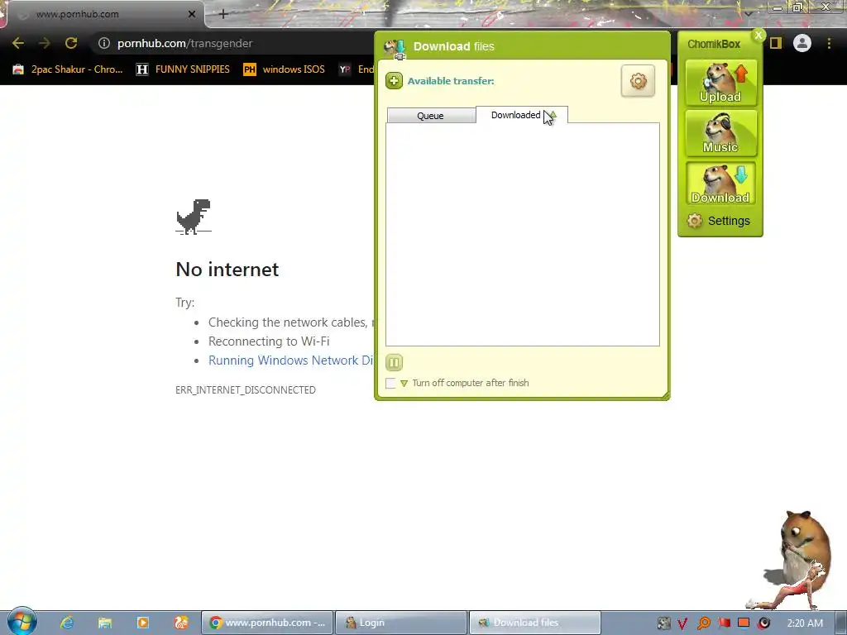Open the ChomikBox Upload button
Image resolution: width=847 pixels, height=635 pixels.
720,83
